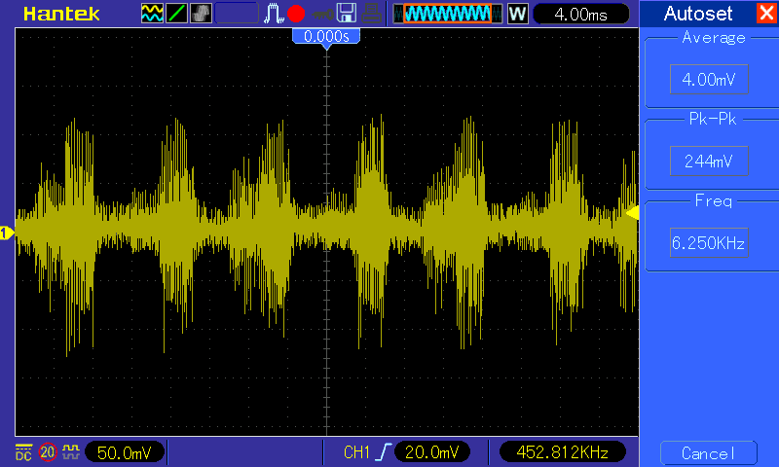Click the rising edge trigger slope icon
Image resolution: width=779 pixels, height=467 pixels.
[x=383, y=452]
